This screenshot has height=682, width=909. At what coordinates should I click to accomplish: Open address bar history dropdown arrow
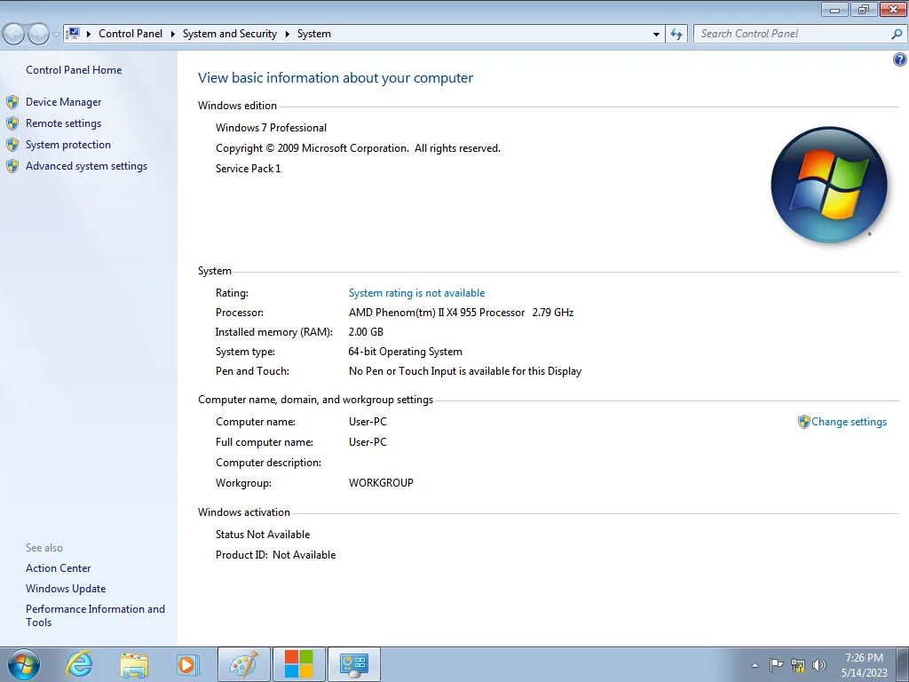pyautogui.click(x=656, y=35)
